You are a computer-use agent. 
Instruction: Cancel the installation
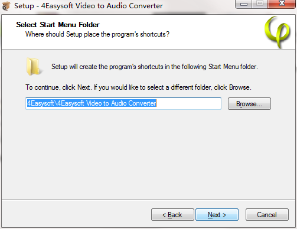pos(267,215)
